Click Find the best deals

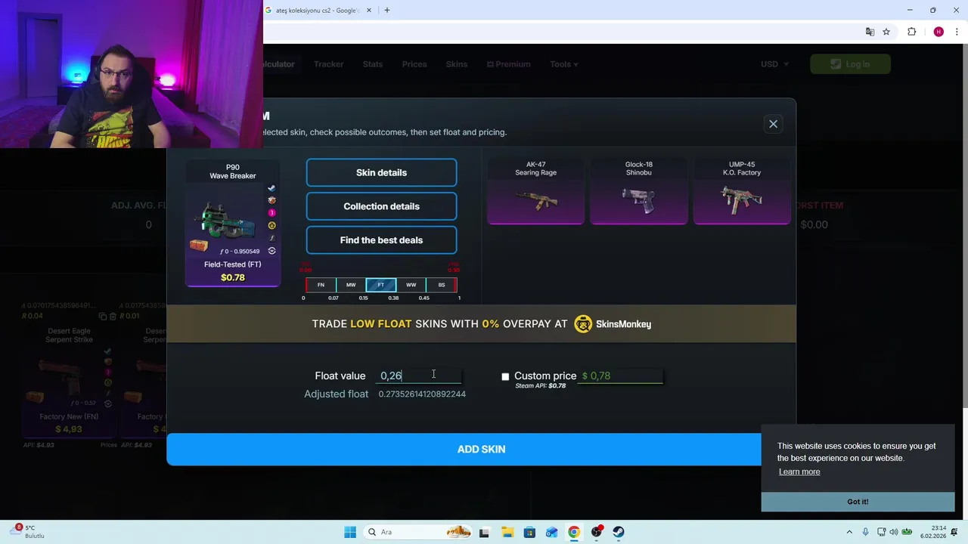pyautogui.click(x=381, y=240)
